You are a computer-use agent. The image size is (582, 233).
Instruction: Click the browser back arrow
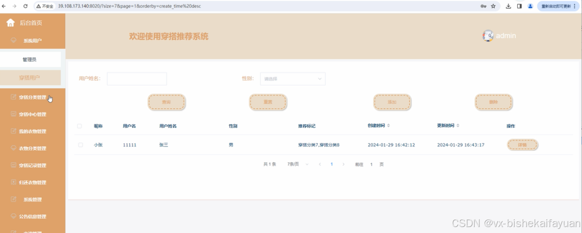(4, 6)
